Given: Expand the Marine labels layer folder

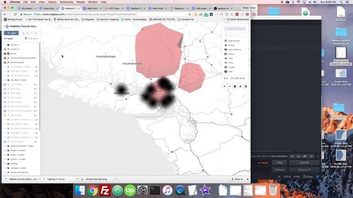Looking at the screenshot, I should [5, 76].
